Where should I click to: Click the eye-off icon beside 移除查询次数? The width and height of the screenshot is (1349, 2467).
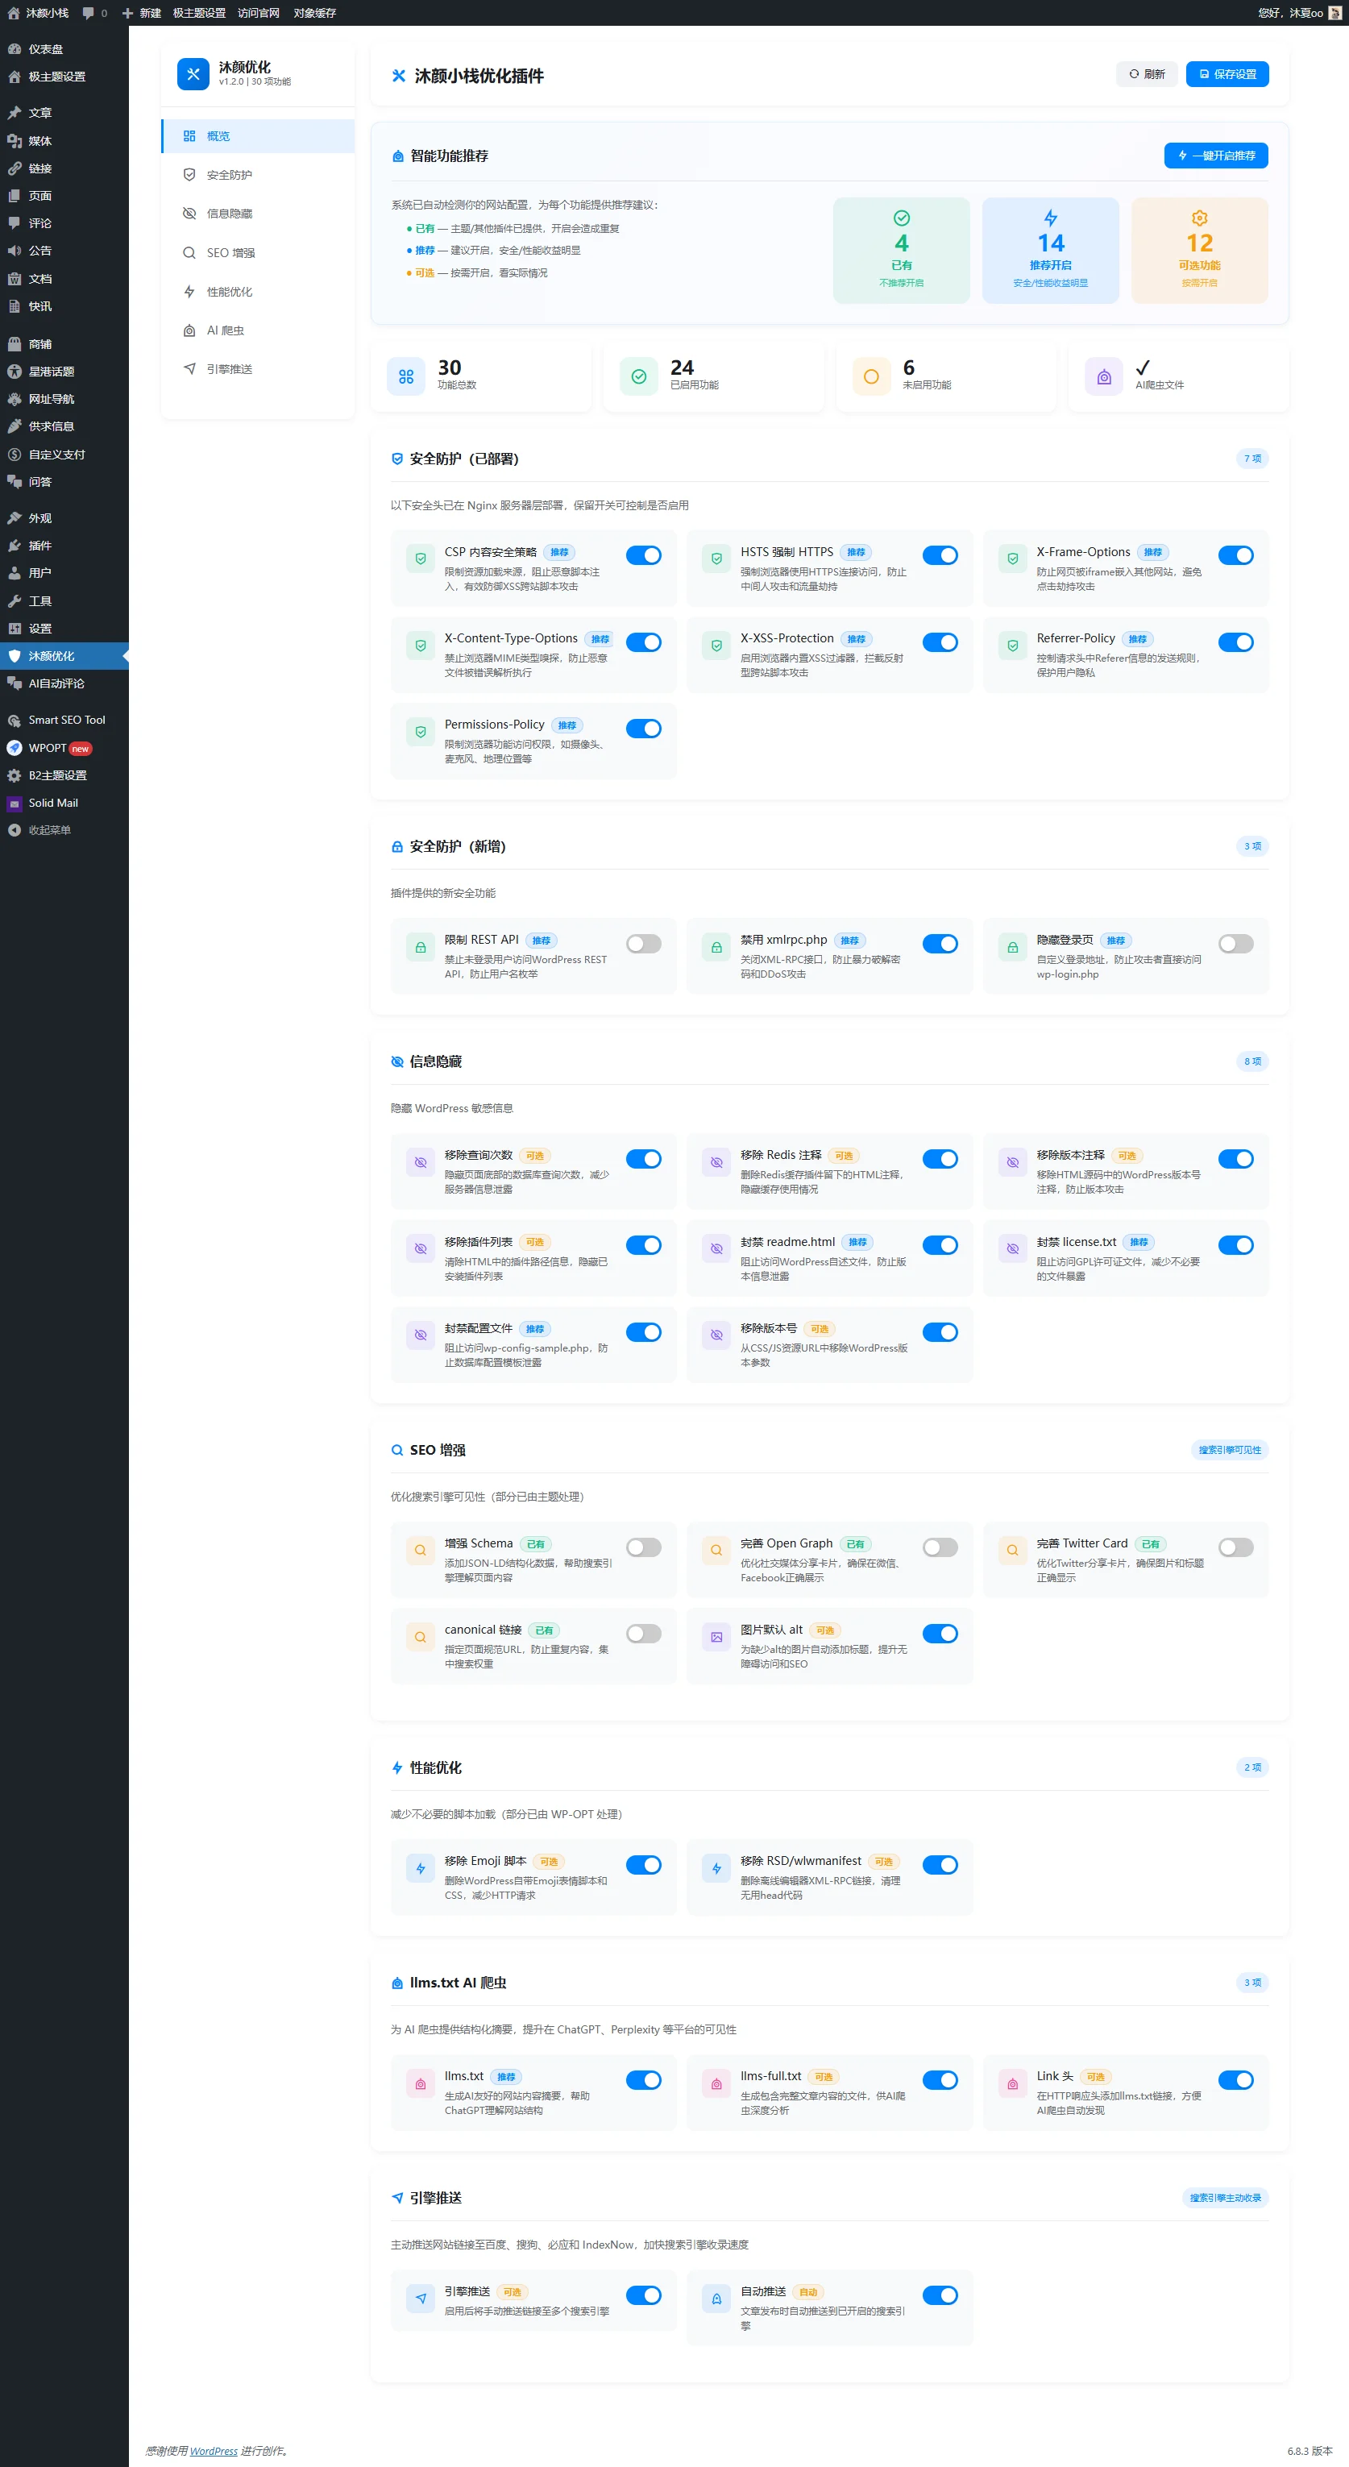tap(421, 1161)
